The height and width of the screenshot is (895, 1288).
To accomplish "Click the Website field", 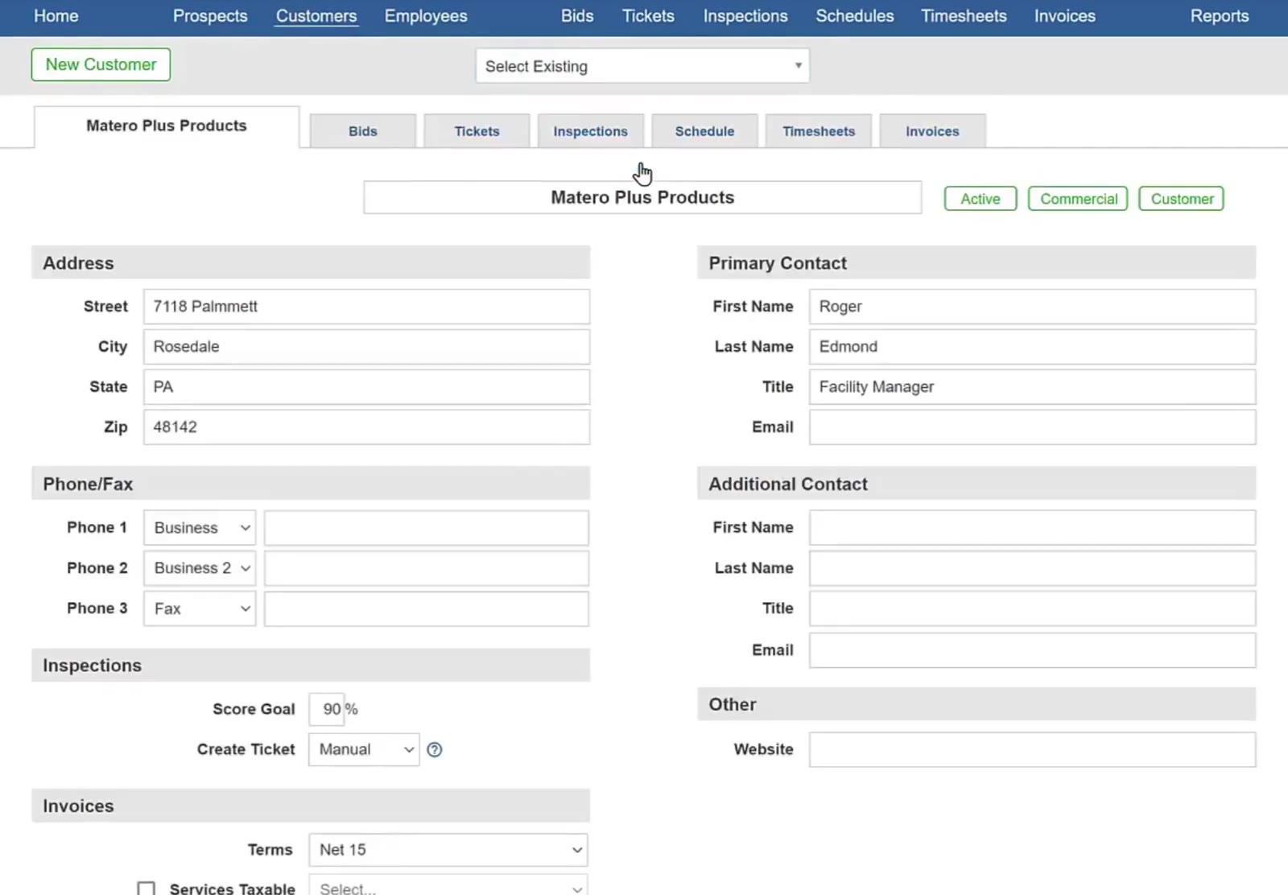I will [x=1032, y=749].
